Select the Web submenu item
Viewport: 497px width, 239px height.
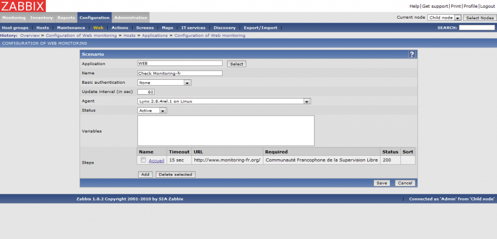click(x=98, y=28)
